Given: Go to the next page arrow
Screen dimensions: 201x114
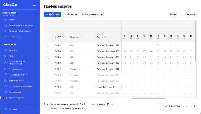Looking at the screenshot, I should [194, 106].
